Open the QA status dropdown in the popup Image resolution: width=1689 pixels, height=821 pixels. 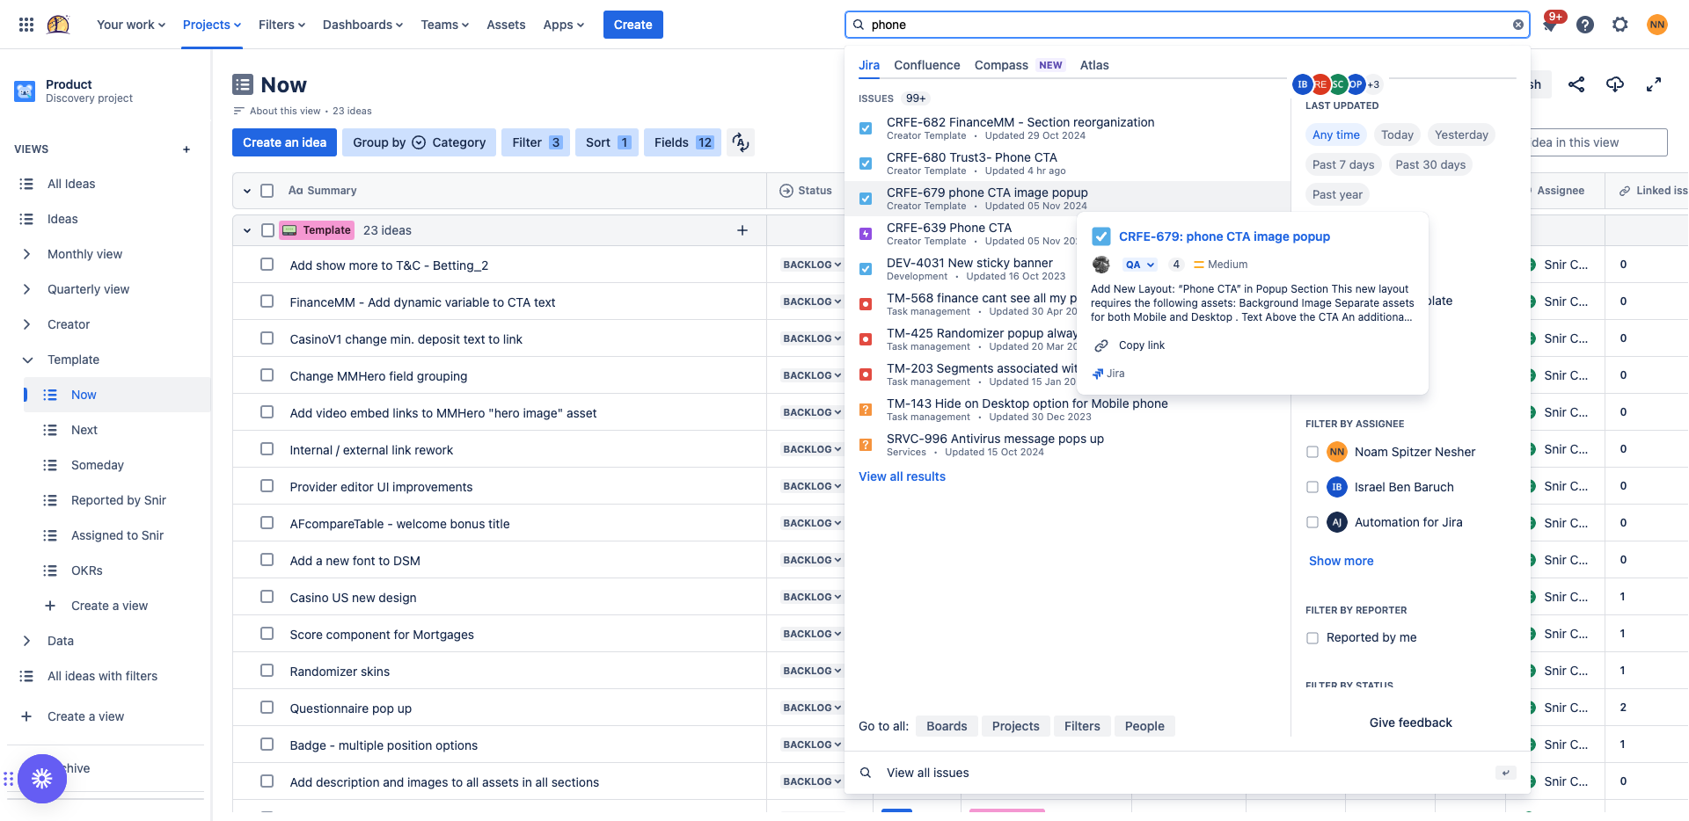(x=1140, y=265)
